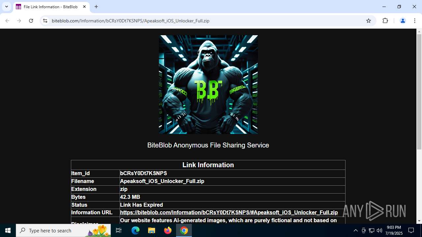Select the Extension value zip
The height and width of the screenshot is (237, 422).
pyautogui.click(x=124, y=189)
